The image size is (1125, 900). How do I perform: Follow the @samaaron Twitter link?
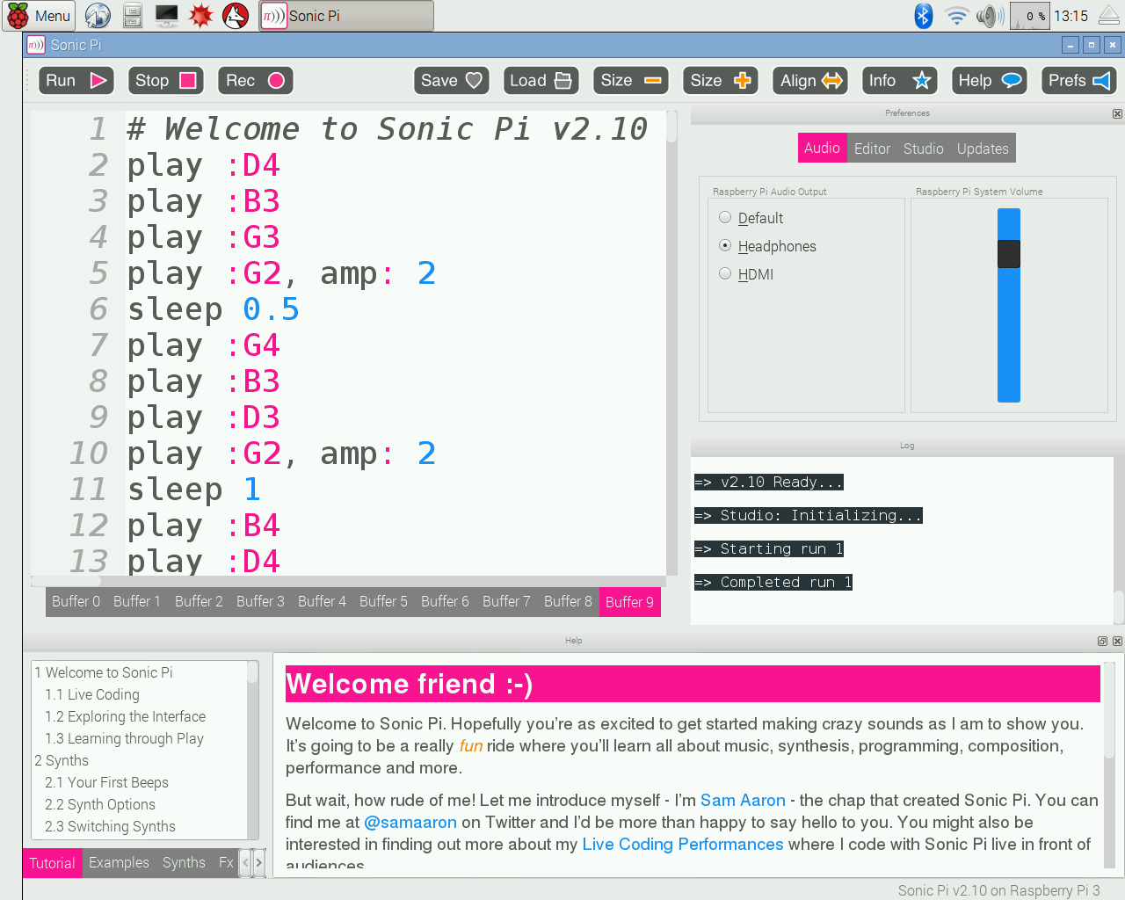[x=410, y=822]
